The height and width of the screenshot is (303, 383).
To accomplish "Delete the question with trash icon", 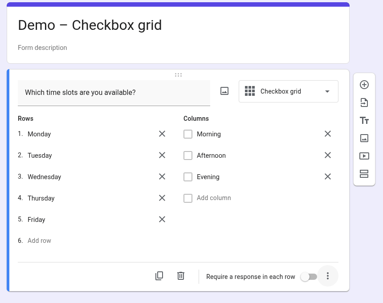I will point(181,276).
